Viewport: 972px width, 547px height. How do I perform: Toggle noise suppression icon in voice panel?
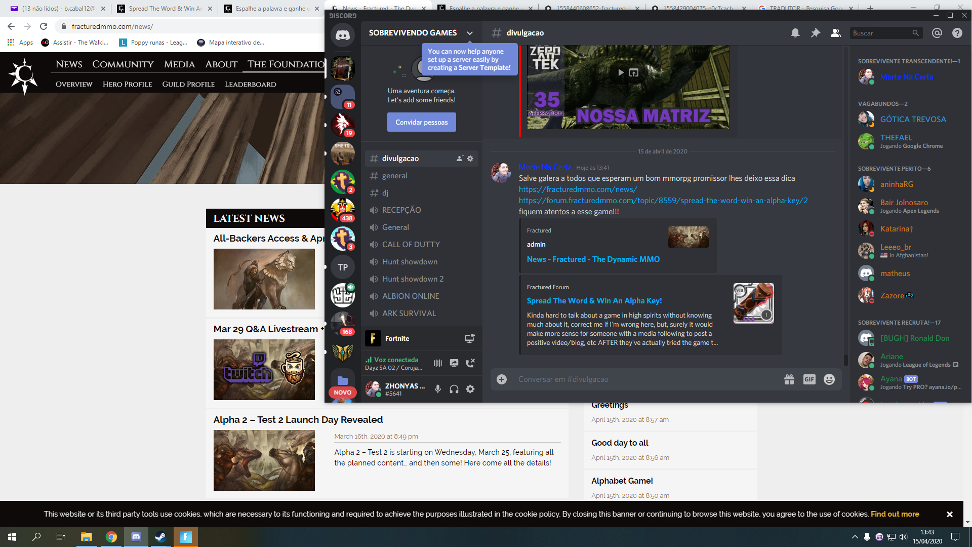click(x=438, y=363)
